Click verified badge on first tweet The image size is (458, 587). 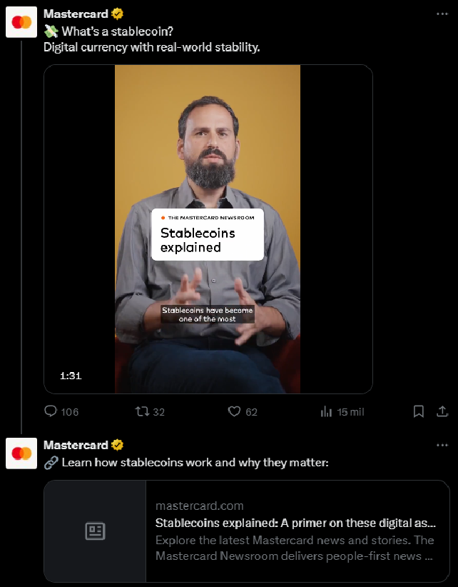(118, 14)
